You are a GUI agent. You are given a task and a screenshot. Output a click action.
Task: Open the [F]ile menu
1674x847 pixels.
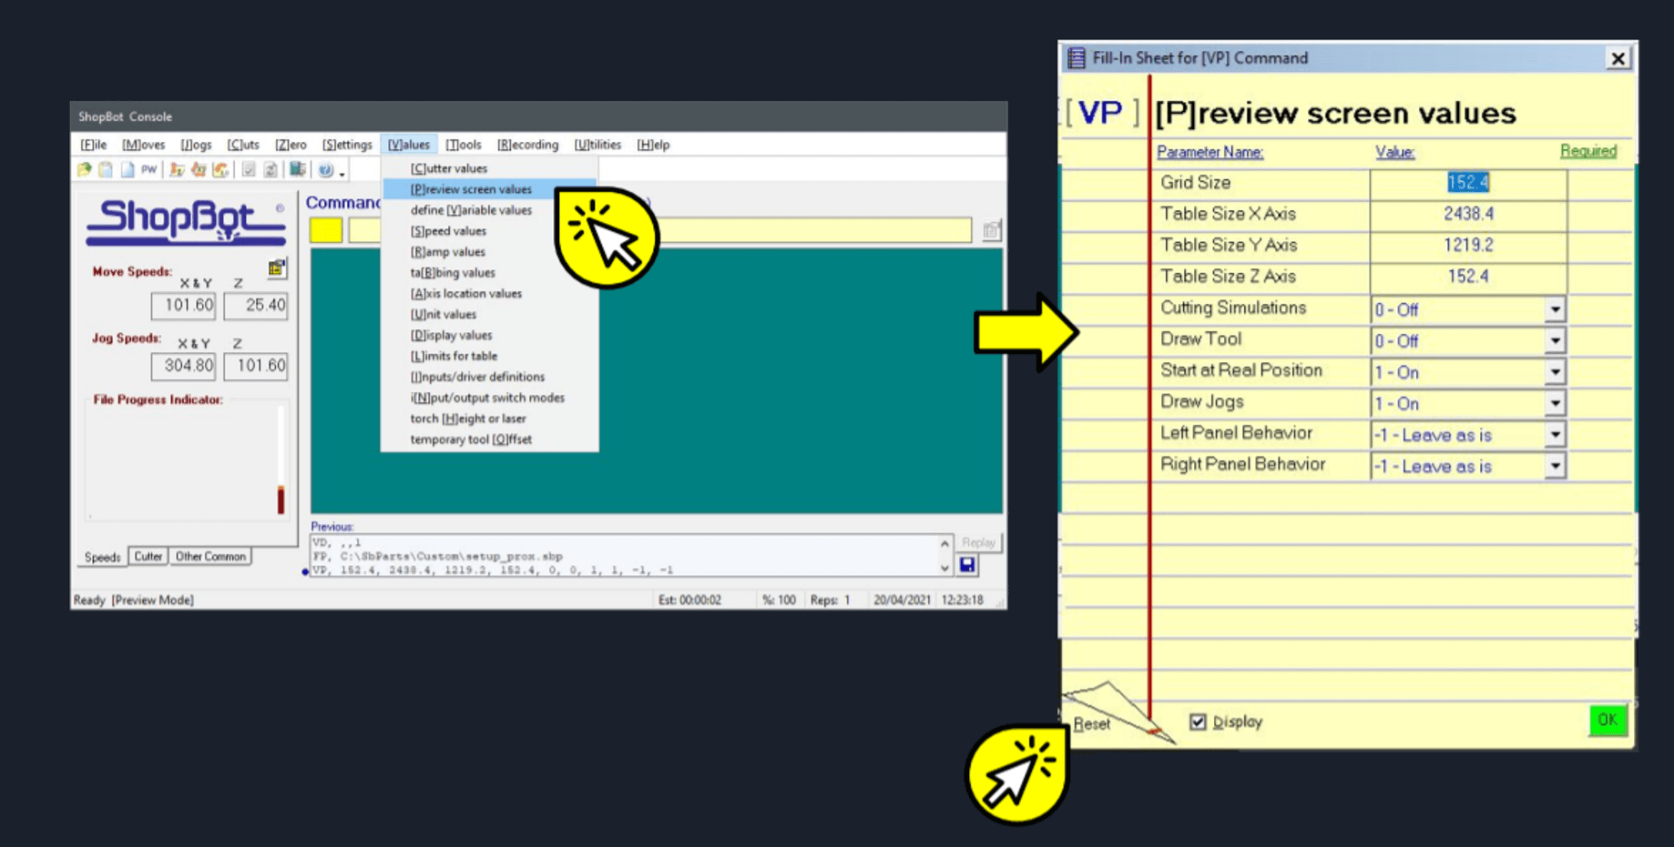[x=94, y=145]
